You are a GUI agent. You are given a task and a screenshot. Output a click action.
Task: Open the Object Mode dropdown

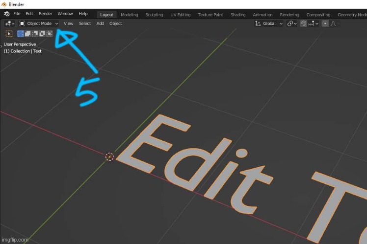click(x=39, y=23)
